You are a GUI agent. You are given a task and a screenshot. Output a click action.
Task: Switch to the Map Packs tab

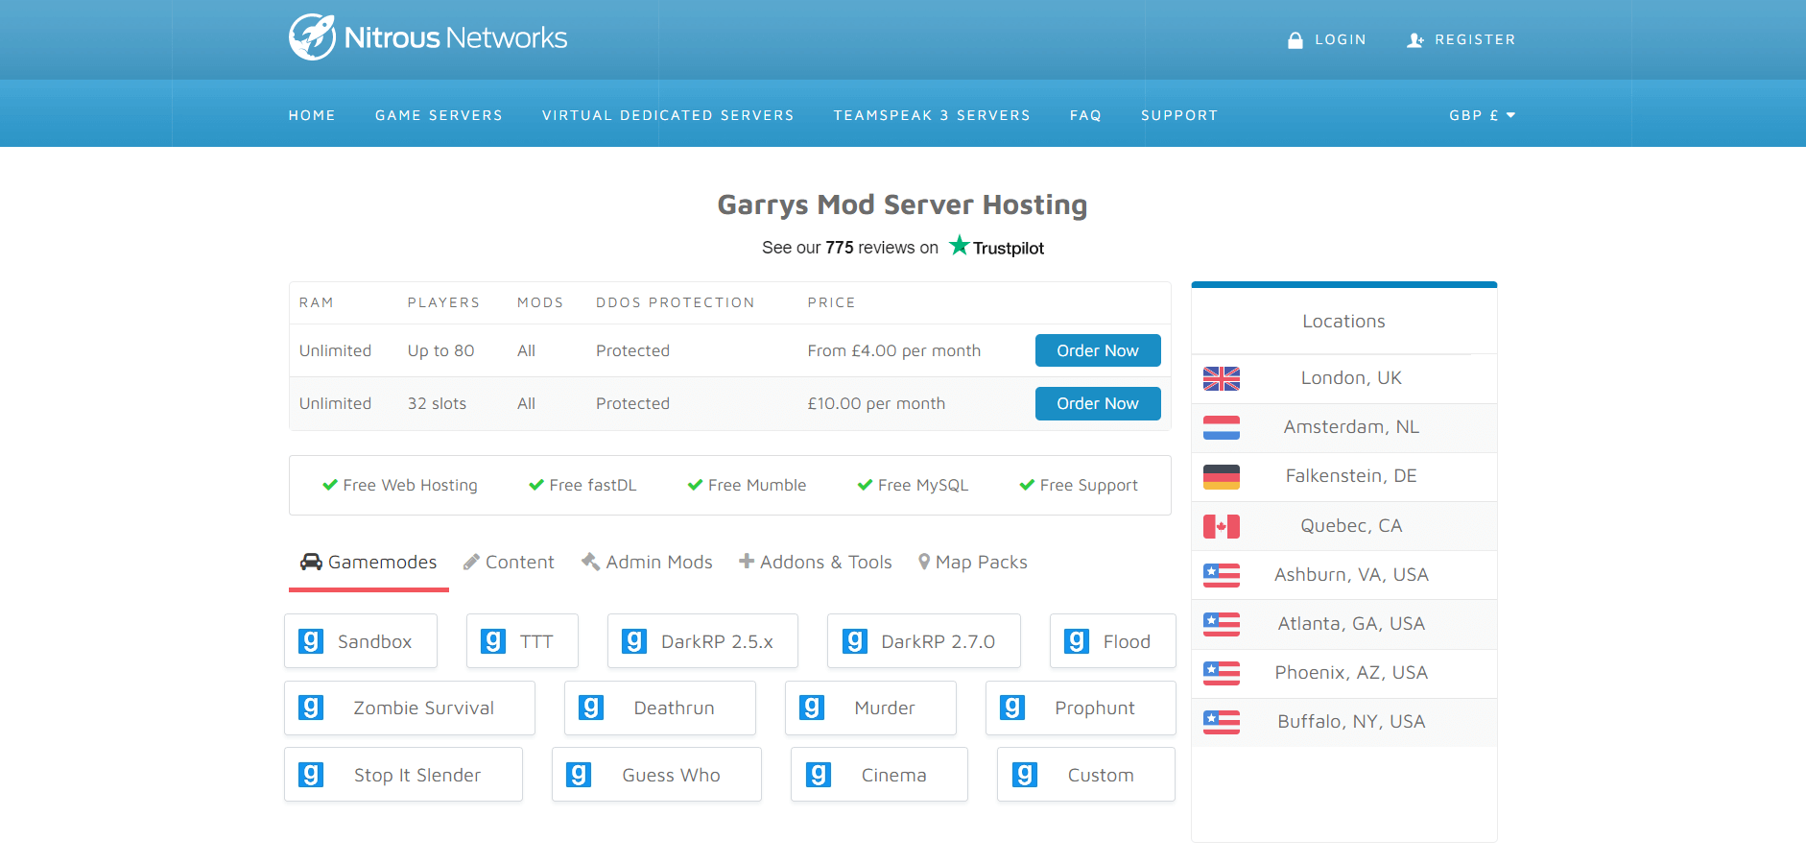point(972,563)
